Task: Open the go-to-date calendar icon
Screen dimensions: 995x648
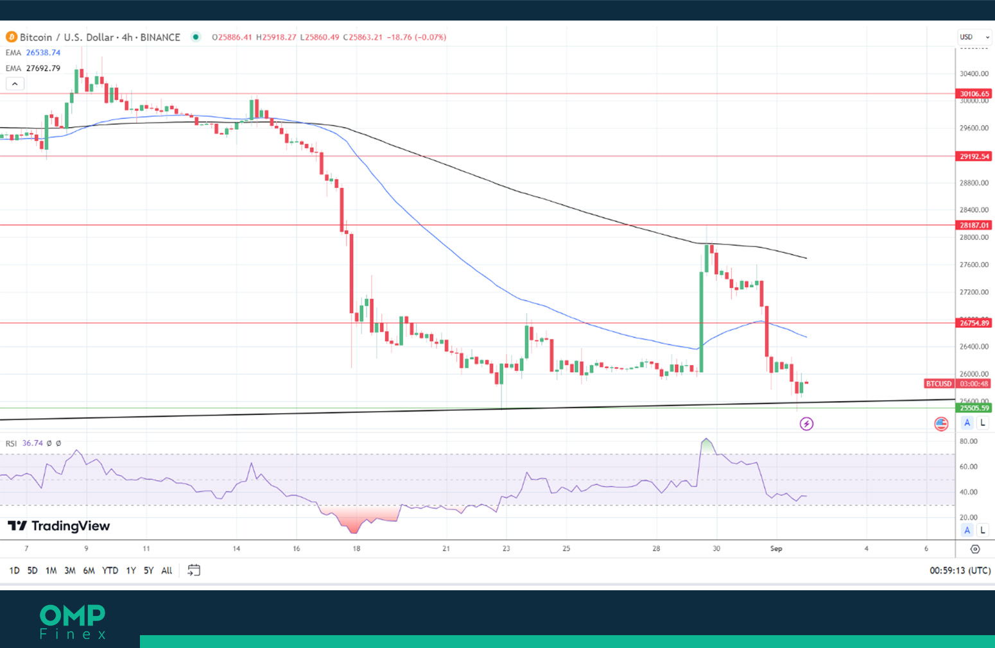Action: (194, 570)
